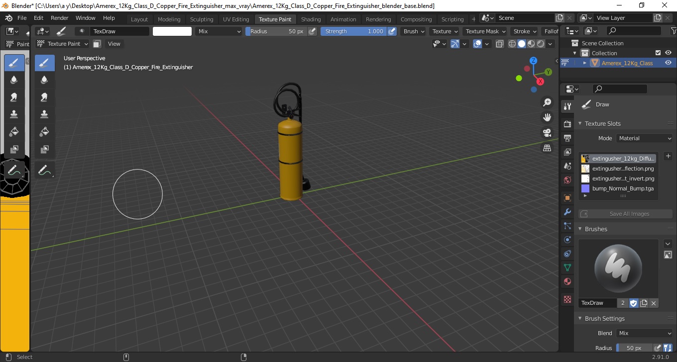Open the Object Constraints properties tab
This screenshot has height=362, width=677.
(567, 254)
